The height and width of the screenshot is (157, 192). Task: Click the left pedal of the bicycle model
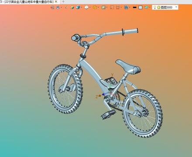(x=108, y=114)
